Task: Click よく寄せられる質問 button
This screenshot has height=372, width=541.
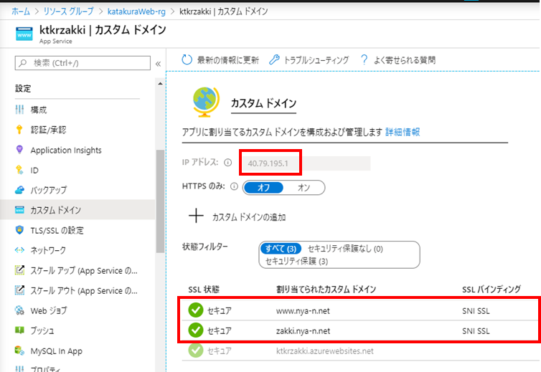Action: 397,60
